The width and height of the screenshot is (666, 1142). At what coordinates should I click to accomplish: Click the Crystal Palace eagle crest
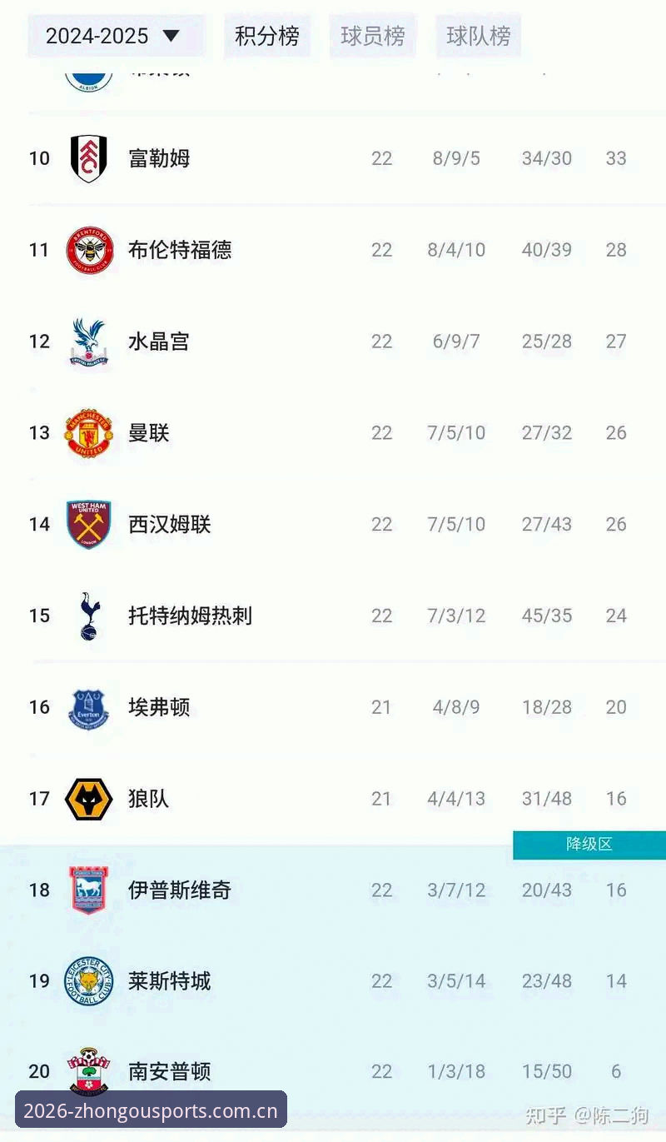[88, 342]
